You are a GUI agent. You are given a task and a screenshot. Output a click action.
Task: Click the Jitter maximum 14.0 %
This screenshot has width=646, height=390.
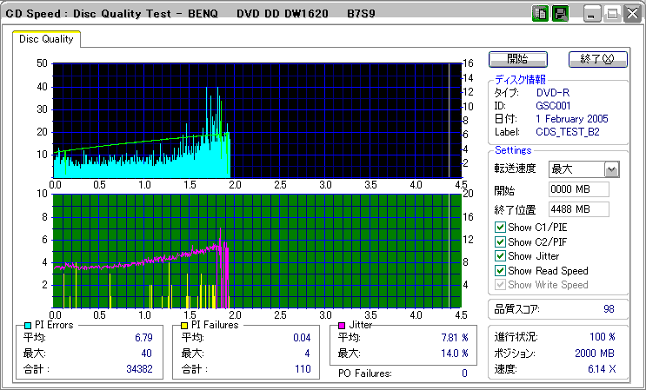pyautogui.click(x=455, y=354)
